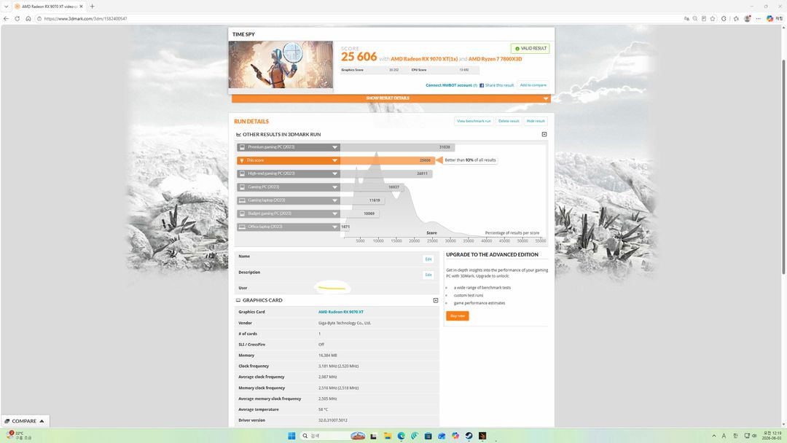This screenshot has height=443, width=787.
Task: Expand Office laptop (2023) dropdown
Action: (334, 227)
